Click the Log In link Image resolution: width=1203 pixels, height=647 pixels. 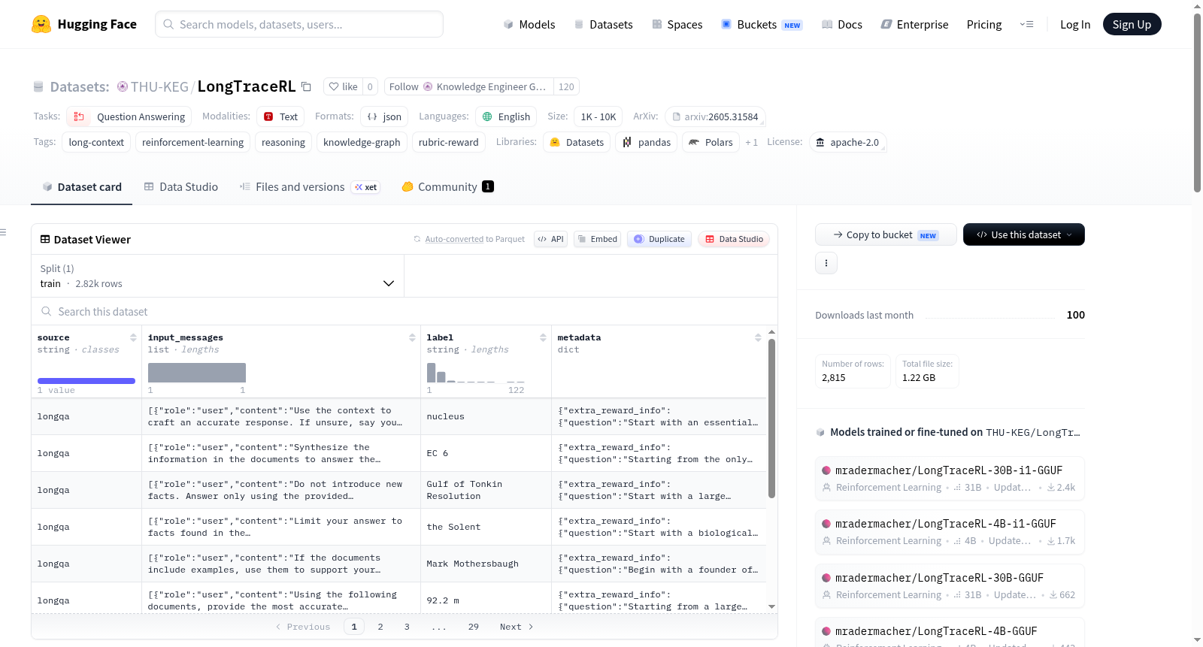tap(1075, 24)
